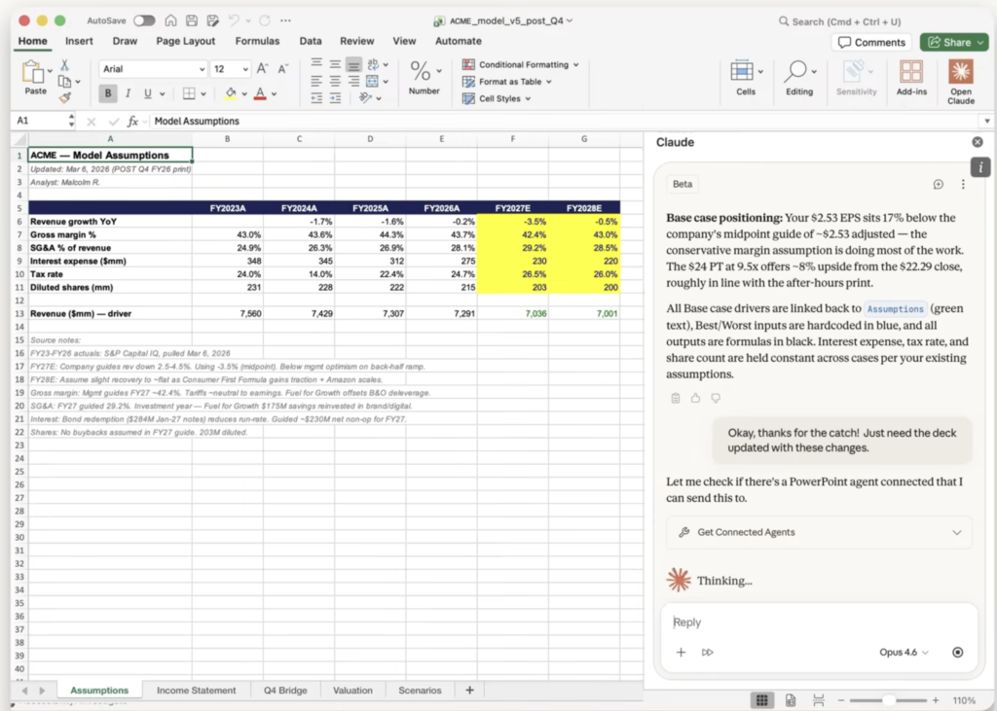Click the text Orientation icon
Screen dimensions: 997x711
click(365, 98)
